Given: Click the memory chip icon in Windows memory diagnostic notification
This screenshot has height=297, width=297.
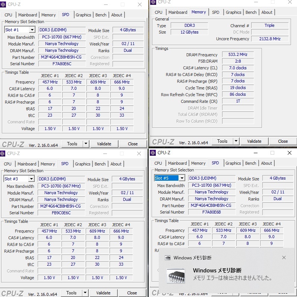Looking at the screenshot, I should point(176,276).
